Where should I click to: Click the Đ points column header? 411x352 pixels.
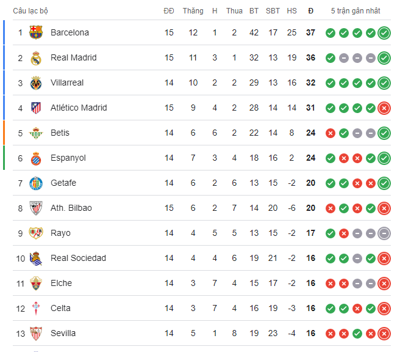tap(310, 11)
